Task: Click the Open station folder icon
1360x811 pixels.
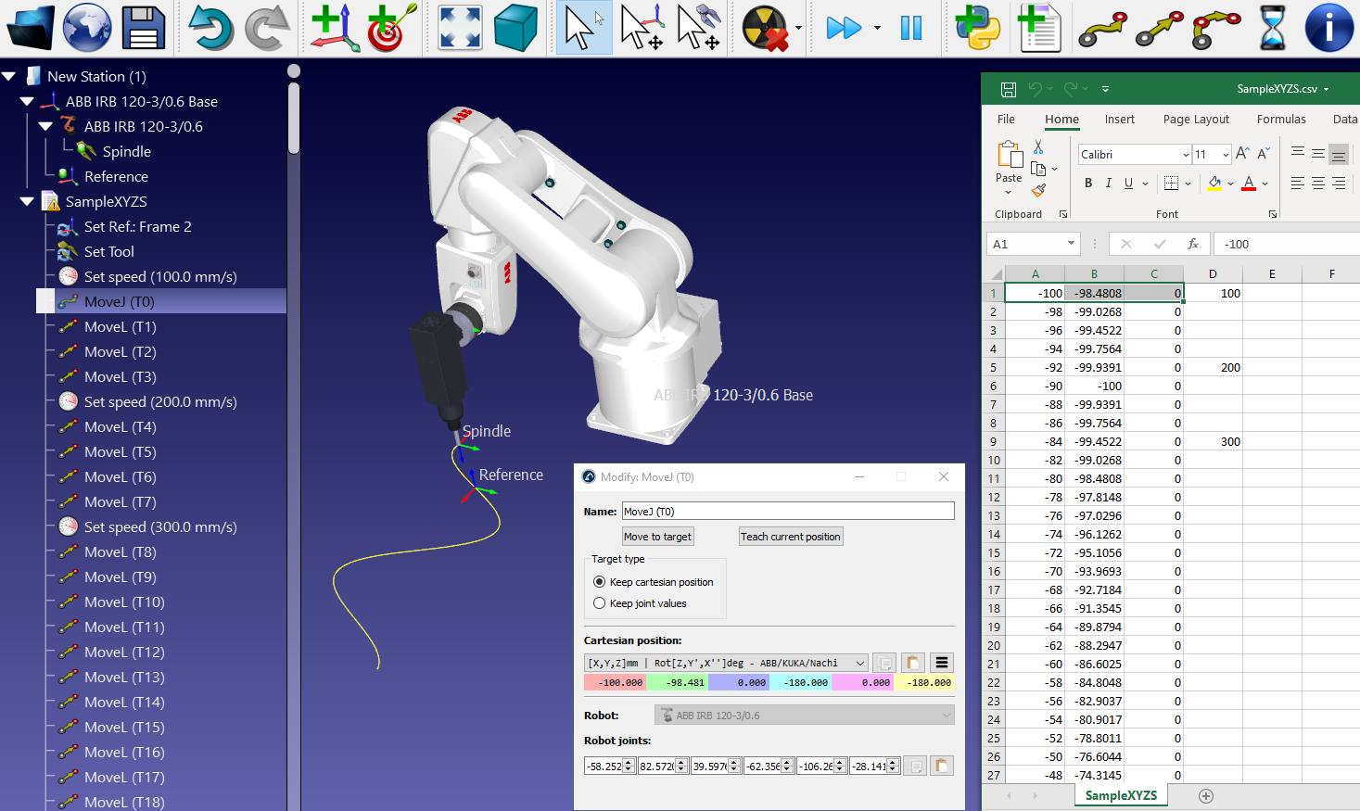Action: pyautogui.click(x=30, y=27)
